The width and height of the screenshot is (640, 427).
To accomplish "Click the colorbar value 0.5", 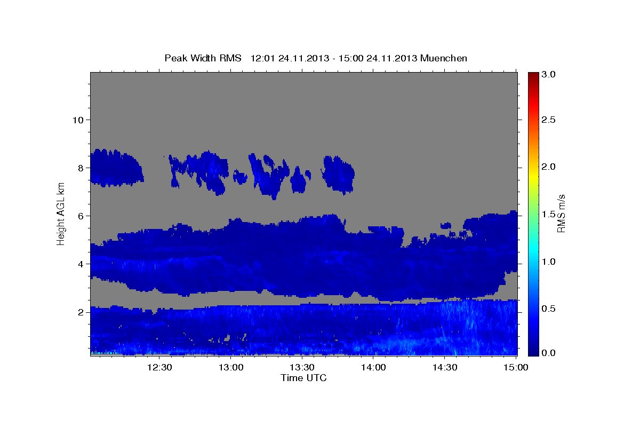I will pos(549,309).
